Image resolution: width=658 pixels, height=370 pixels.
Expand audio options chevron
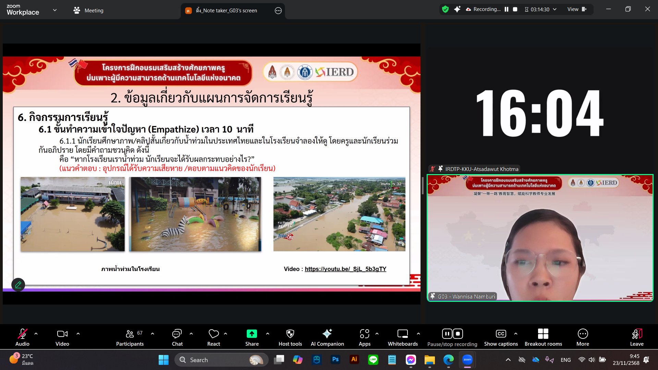coord(36,333)
